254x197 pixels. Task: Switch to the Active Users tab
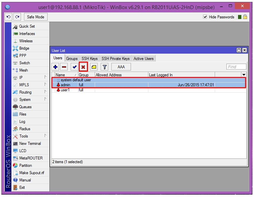pos(144,59)
